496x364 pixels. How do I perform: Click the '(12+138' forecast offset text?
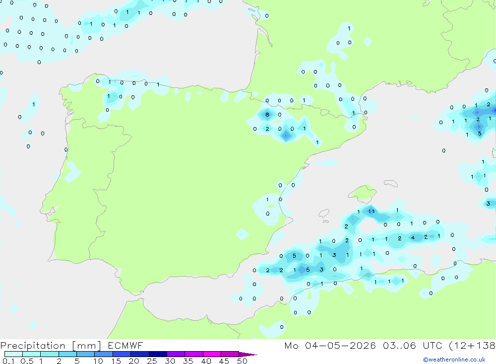tap(472, 346)
